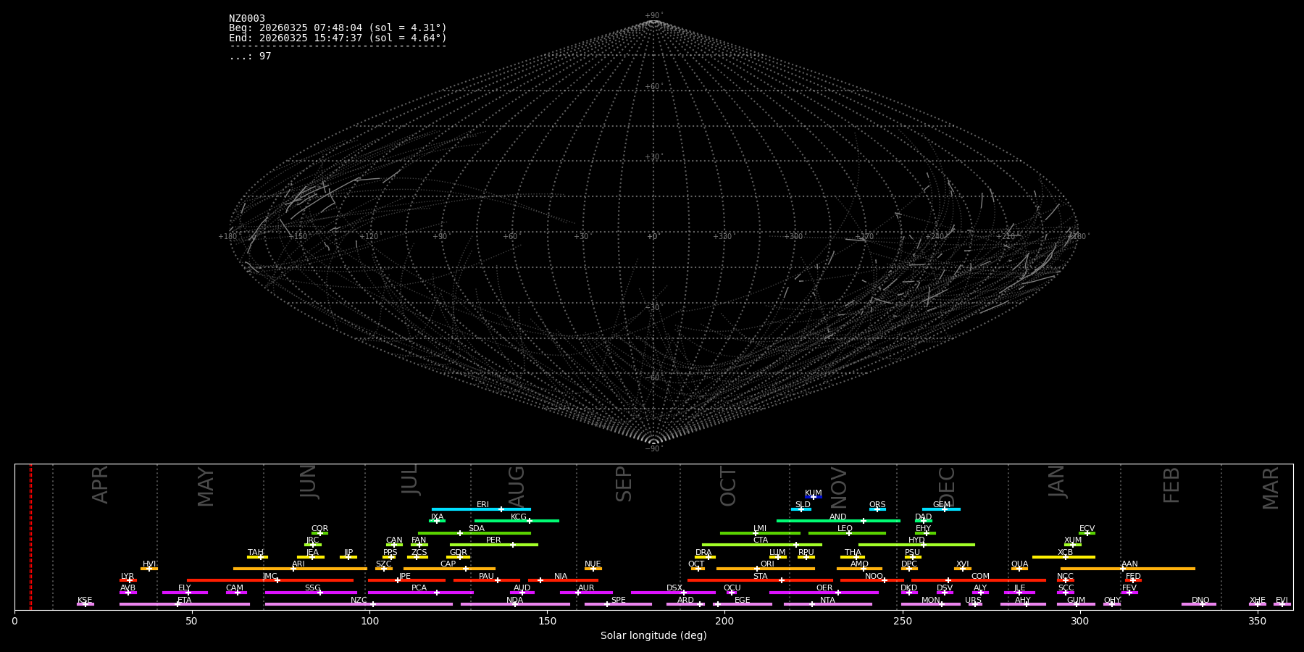Click the '...: 97' meteor count line
The image size is (1304, 652).
click(250, 57)
